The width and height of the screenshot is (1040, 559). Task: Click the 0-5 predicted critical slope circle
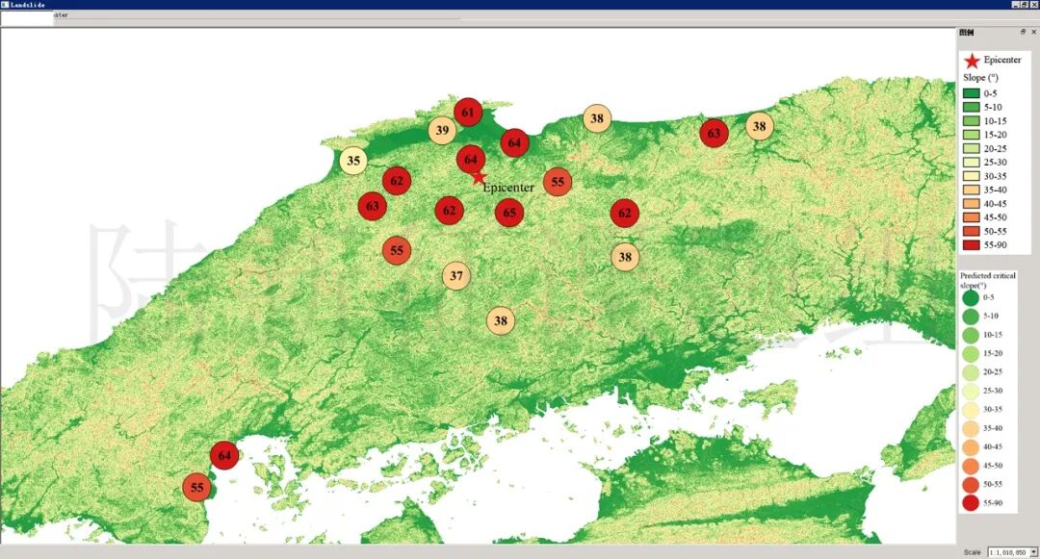(x=971, y=298)
